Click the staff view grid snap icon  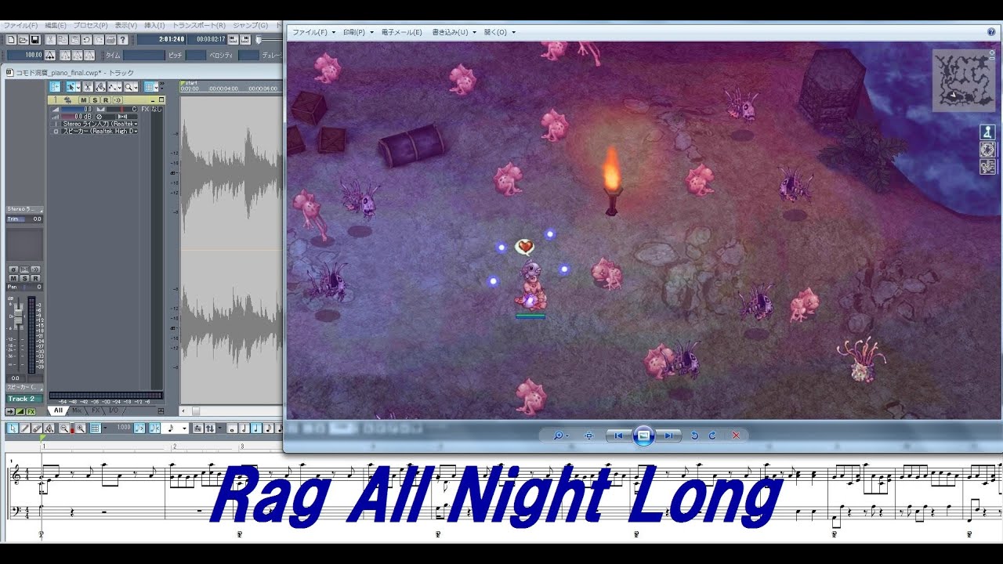(95, 428)
